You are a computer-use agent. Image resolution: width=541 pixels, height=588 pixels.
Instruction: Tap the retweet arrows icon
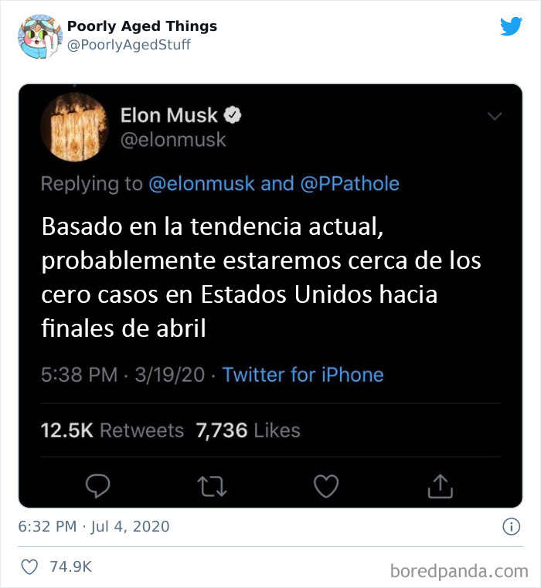tap(213, 486)
